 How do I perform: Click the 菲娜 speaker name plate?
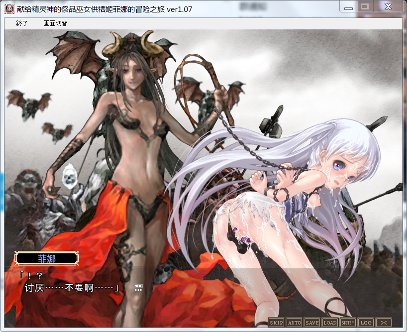[x=47, y=258]
